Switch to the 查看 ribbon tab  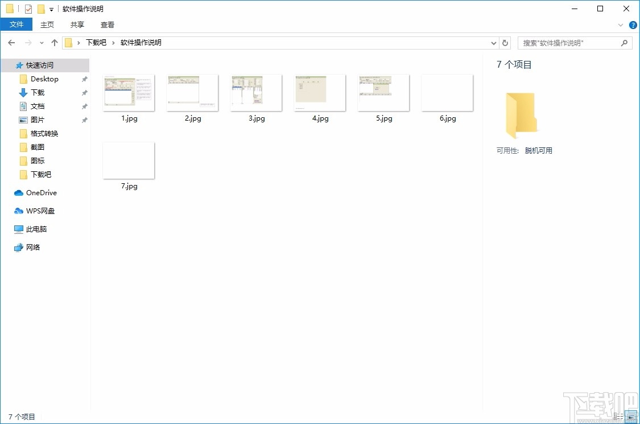pyautogui.click(x=107, y=24)
